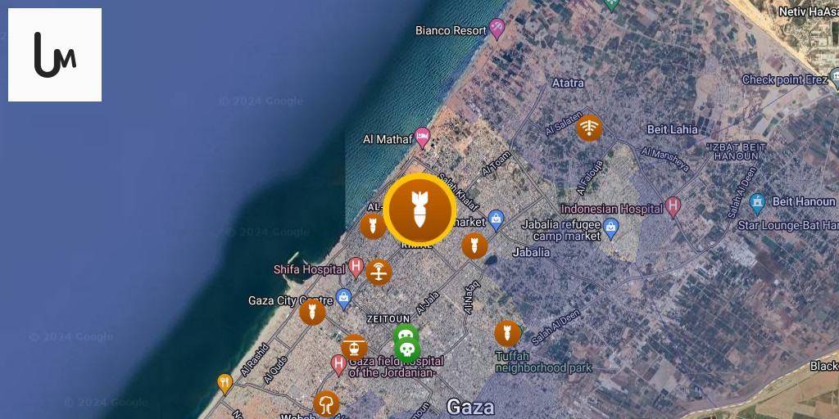Click the Al Mathaf hotel pin
Viewport: 839px width, 419px height.
(422, 137)
